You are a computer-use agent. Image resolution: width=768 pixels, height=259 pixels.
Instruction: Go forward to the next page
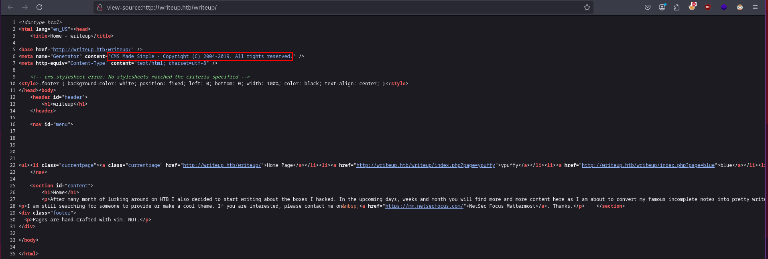(25, 7)
